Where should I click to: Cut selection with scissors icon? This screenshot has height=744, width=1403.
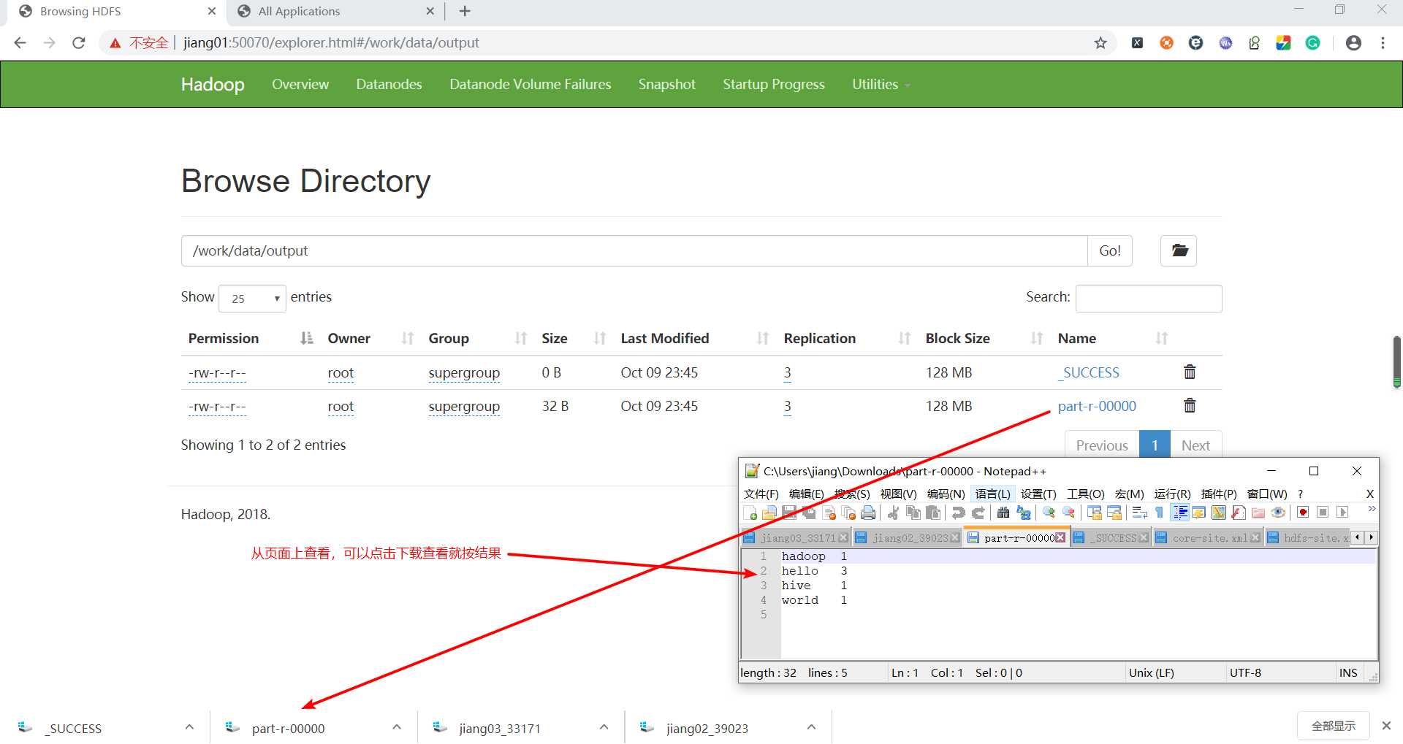(893, 513)
